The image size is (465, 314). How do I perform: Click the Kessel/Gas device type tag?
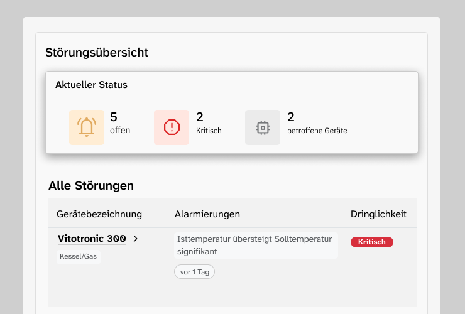click(x=79, y=256)
